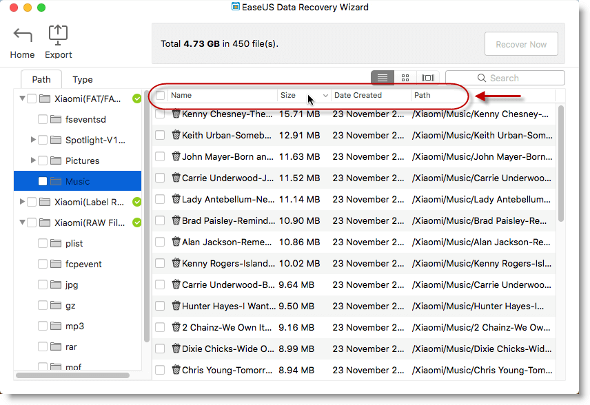Expand the Spotlight-V1... folder
Image resolution: width=590 pixels, height=405 pixels.
[33, 140]
